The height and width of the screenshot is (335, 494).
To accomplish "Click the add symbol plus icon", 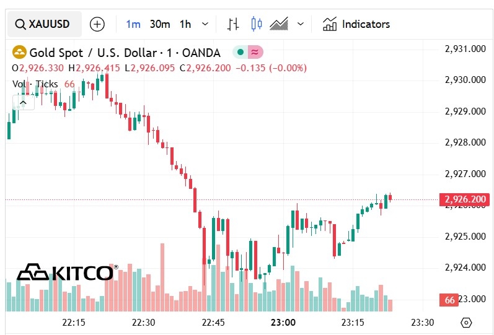I will pos(97,24).
